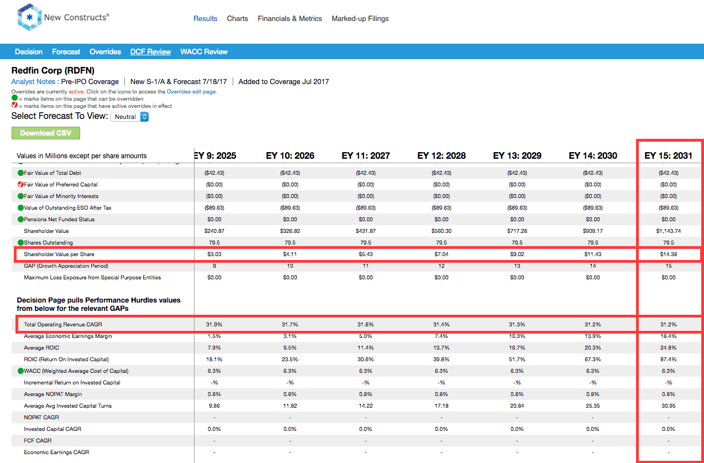704x463 pixels.
Task: Click the 9.86 invested capital turns cell
Action: point(214,406)
